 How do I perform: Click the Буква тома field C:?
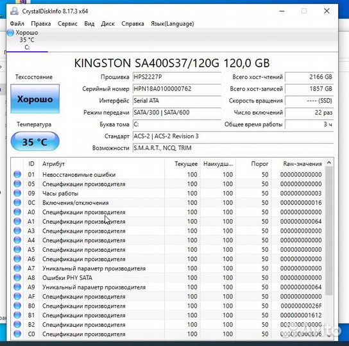click(x=177, y=124)
